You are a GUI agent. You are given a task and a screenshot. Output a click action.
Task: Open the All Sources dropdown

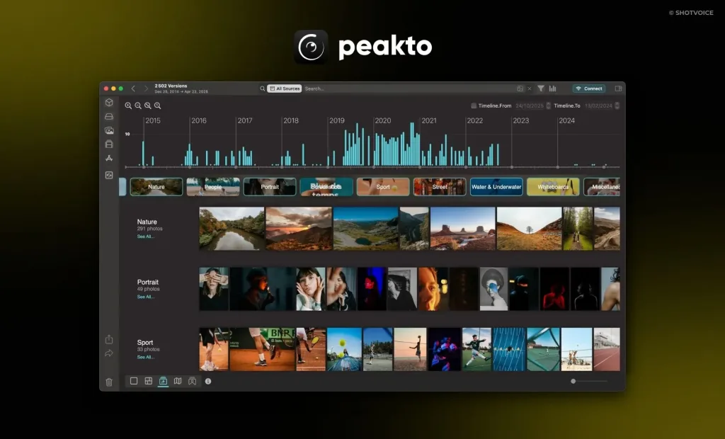285,89
